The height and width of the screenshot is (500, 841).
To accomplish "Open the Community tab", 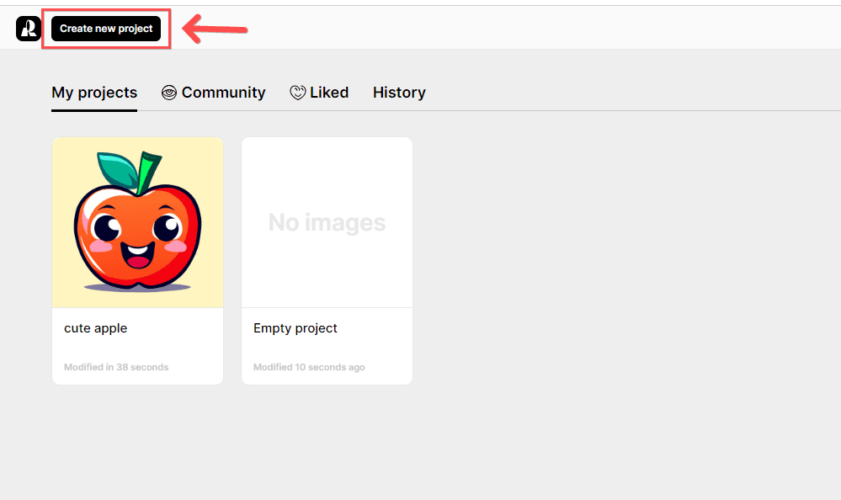I will [223, 93].
